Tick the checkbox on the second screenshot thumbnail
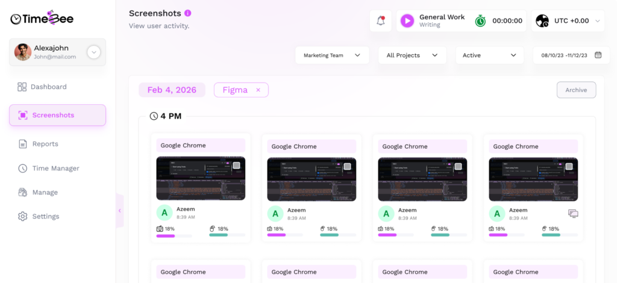 point(347,167)
